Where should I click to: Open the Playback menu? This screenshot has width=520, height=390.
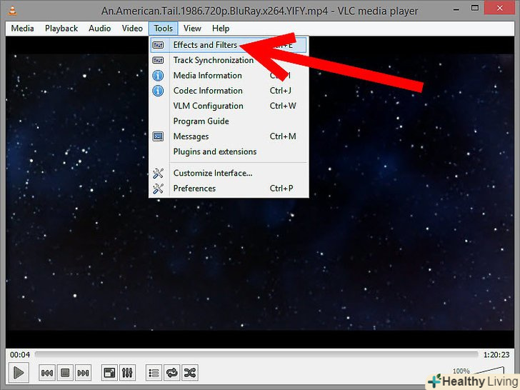[x=61, y=29]
